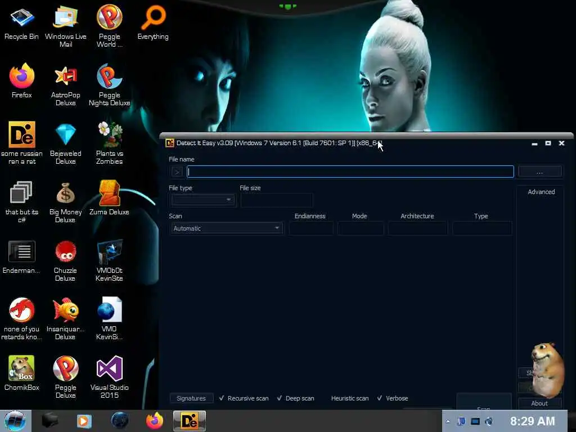Image resolution: width=576 pixels, height=432 pixels.
Task: Click the File name input field
Action: coord(350,172)
